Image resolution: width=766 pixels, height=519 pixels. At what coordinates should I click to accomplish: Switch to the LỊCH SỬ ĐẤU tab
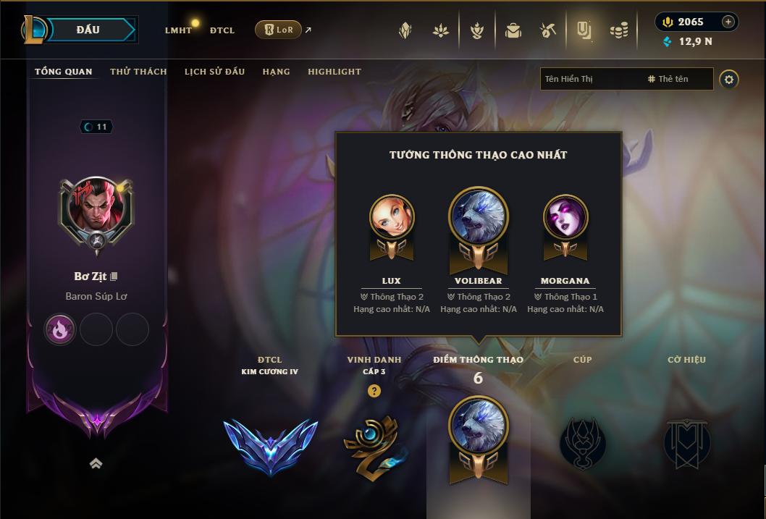coord(214,72)
